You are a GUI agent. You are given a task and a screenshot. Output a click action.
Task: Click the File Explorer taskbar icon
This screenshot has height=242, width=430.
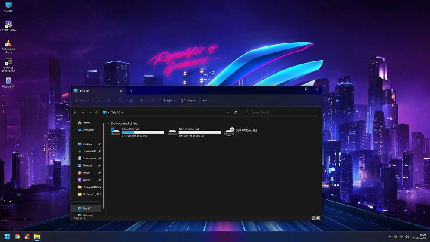coord(37,236)
